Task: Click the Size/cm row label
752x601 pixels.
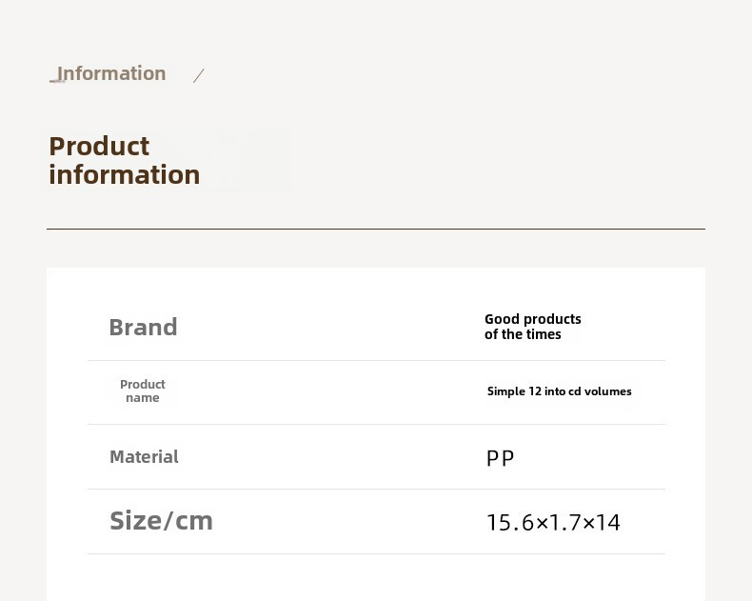Action: [x=161, y=521]
